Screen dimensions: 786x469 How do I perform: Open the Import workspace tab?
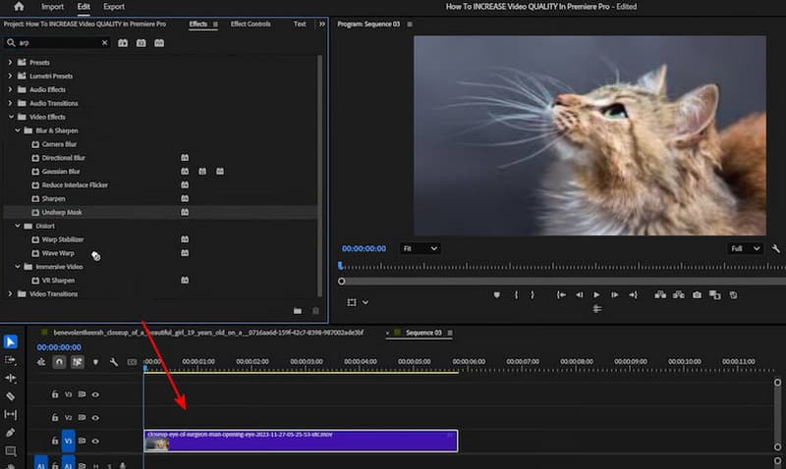[53, 7]
